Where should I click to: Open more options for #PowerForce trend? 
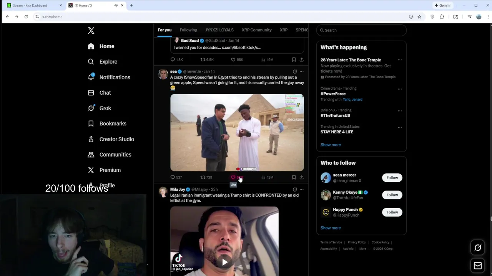tap(400, 89)
